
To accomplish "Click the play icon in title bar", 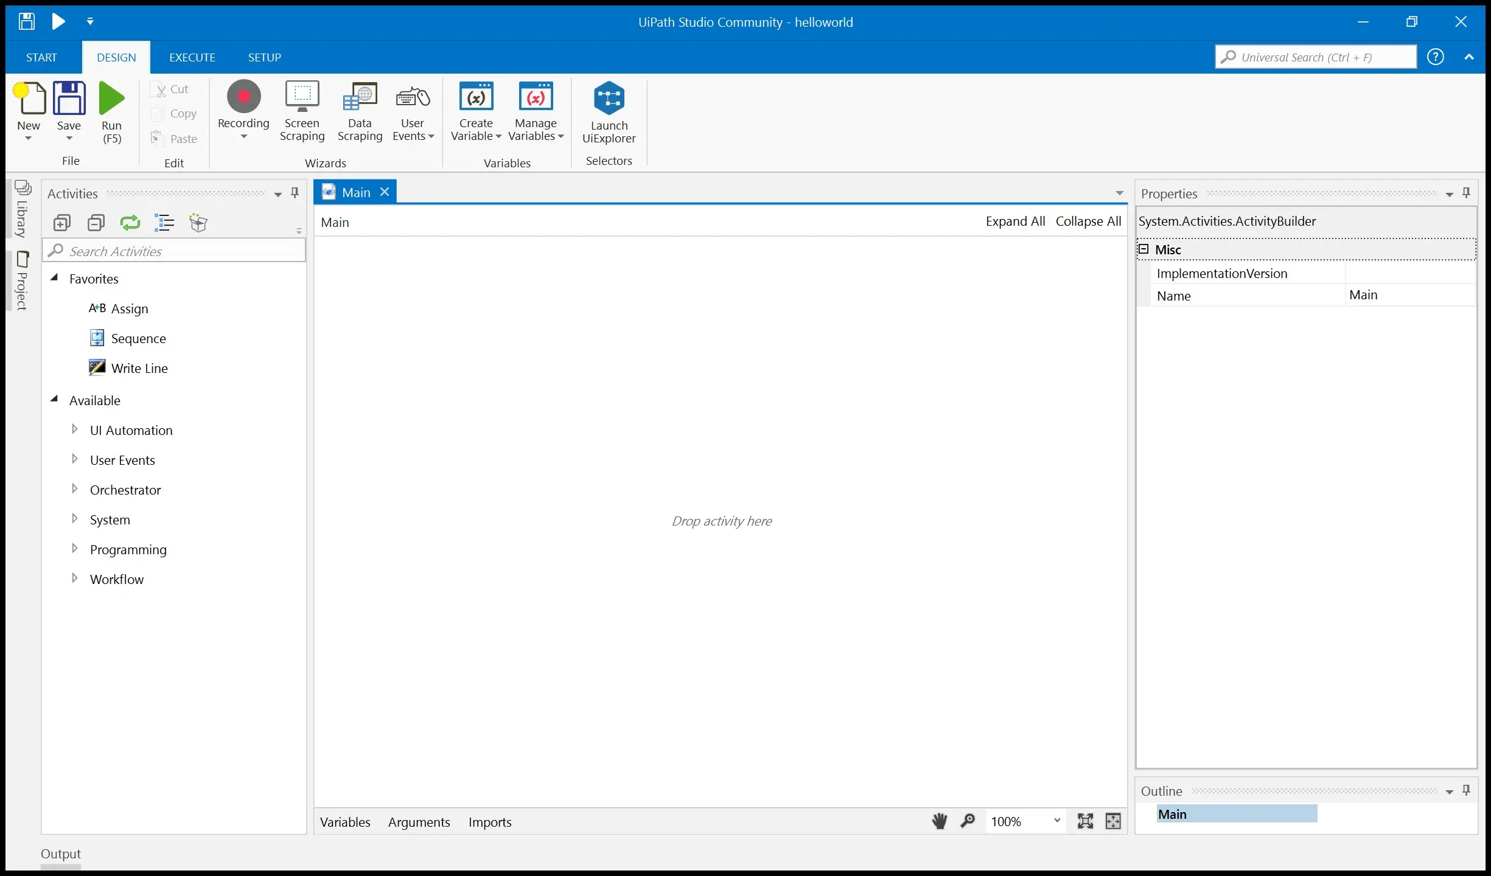I will [58, 21].
